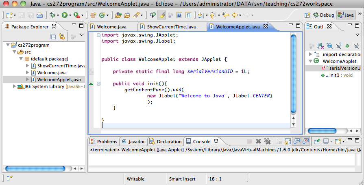364x185 pixels.
Task: Click the Print toolbar icon
Action: pos(40,15)
